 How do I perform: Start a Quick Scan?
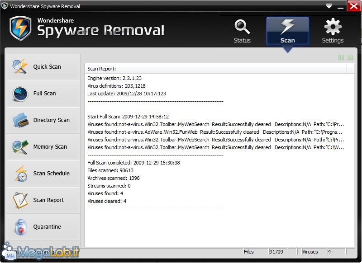pyautogui.click(x=43, y=67)
